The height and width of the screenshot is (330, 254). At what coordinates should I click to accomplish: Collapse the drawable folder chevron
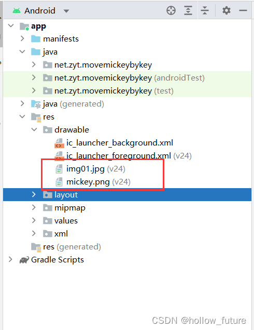click(34, 129)
